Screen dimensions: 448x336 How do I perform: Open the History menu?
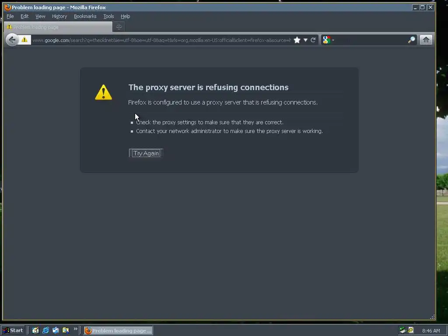tap(59, 16)
